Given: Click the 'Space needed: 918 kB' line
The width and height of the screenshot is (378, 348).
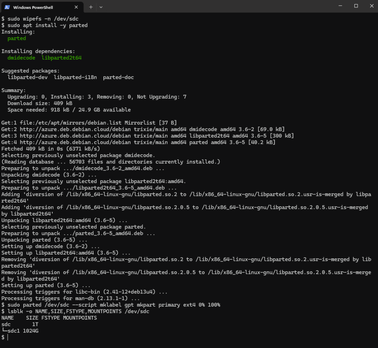Looking at the screenshot, I should 69,110.
